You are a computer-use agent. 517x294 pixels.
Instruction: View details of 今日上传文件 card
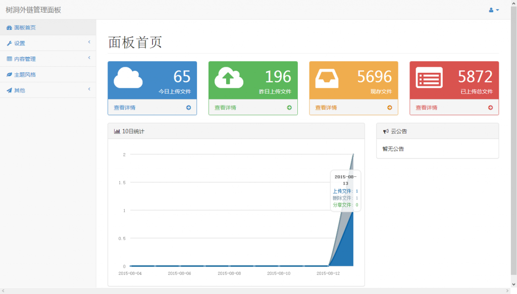coord(152,108)
